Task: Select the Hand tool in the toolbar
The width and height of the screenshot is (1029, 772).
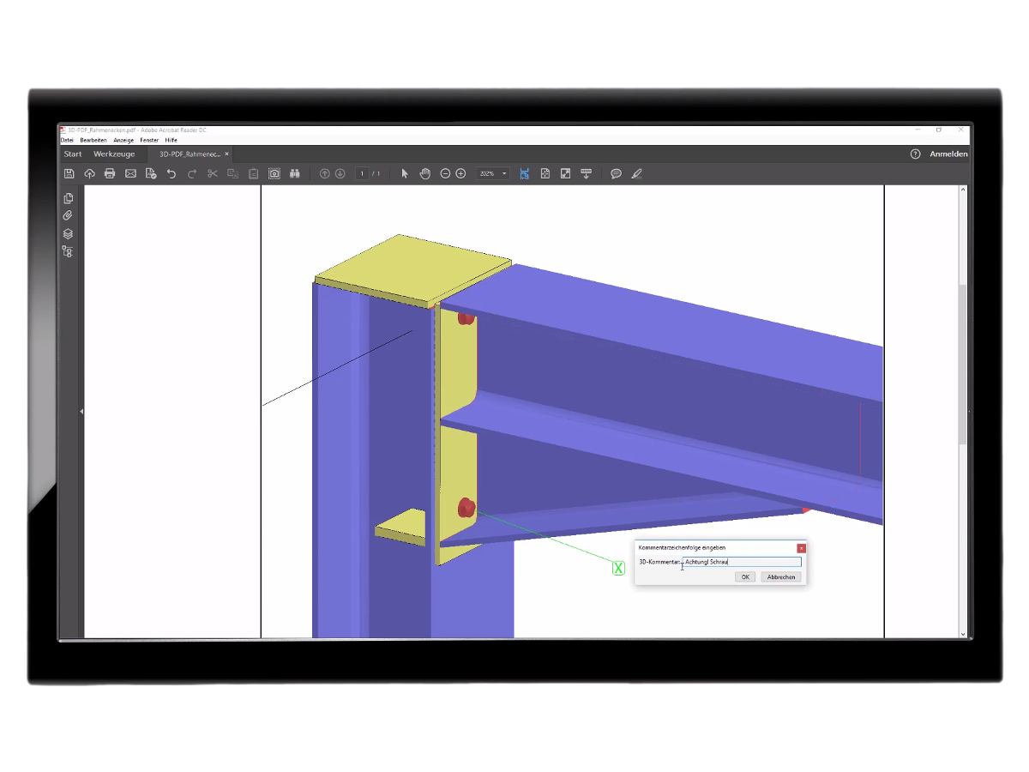Action: coord(424,173)
